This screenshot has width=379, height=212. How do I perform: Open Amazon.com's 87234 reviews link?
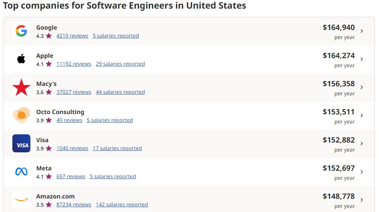tap(74, 204)
